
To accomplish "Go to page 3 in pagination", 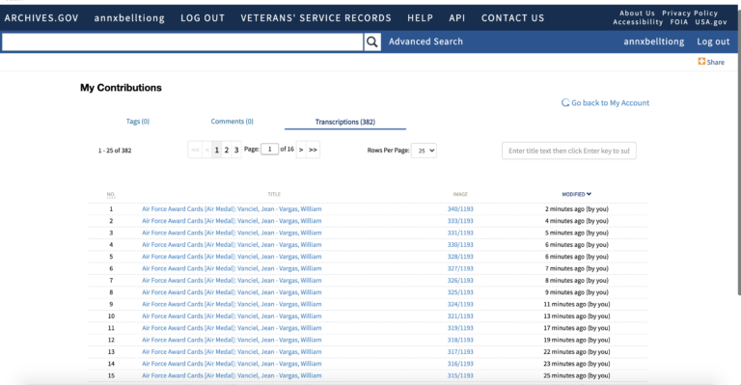I will click(236, 150).
